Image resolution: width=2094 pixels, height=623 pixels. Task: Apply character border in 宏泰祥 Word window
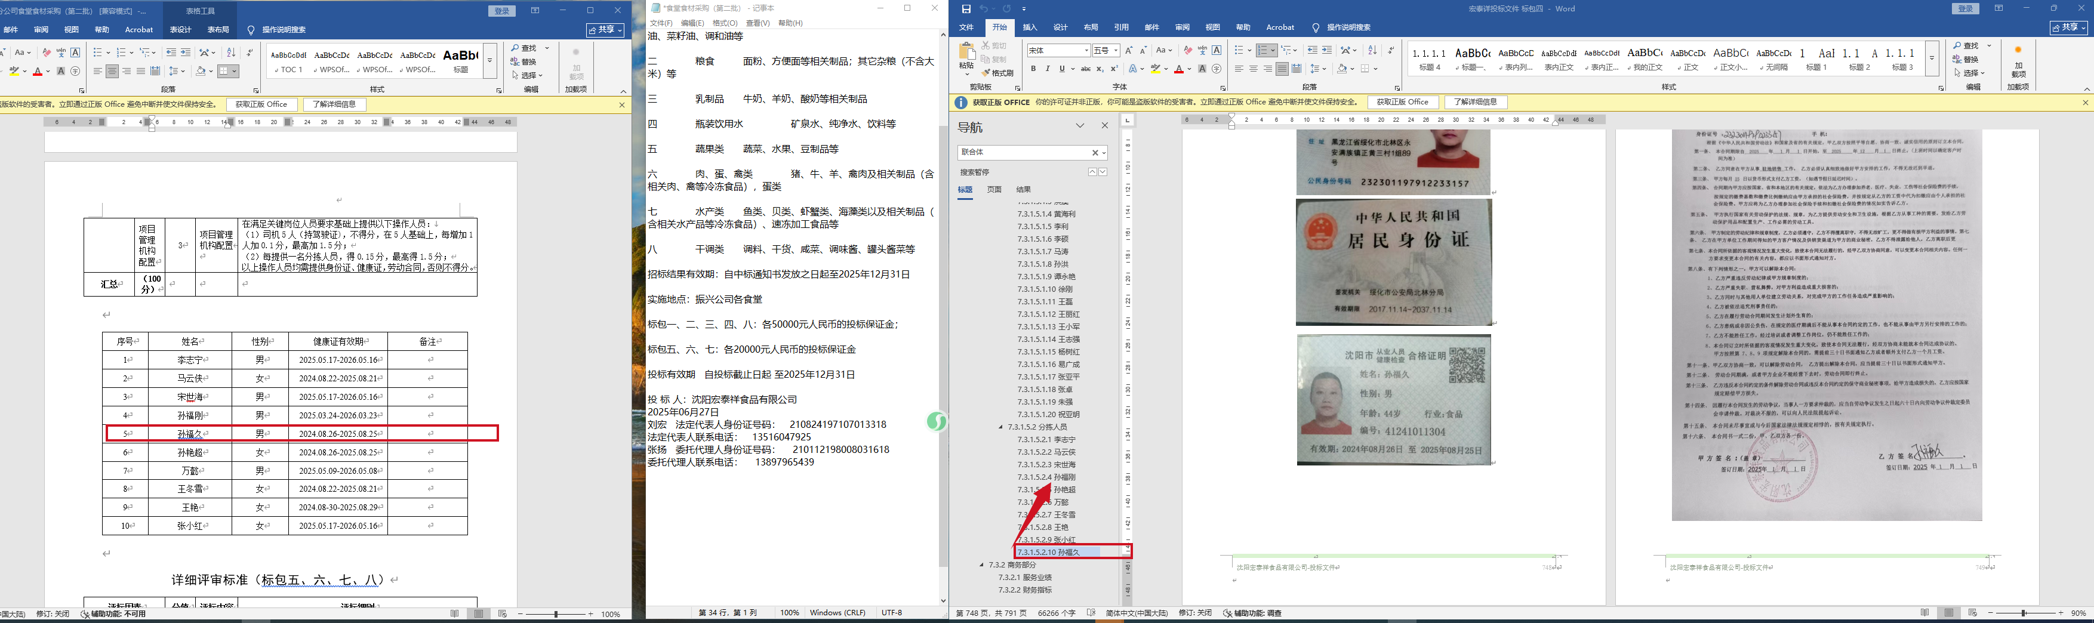1216,50
